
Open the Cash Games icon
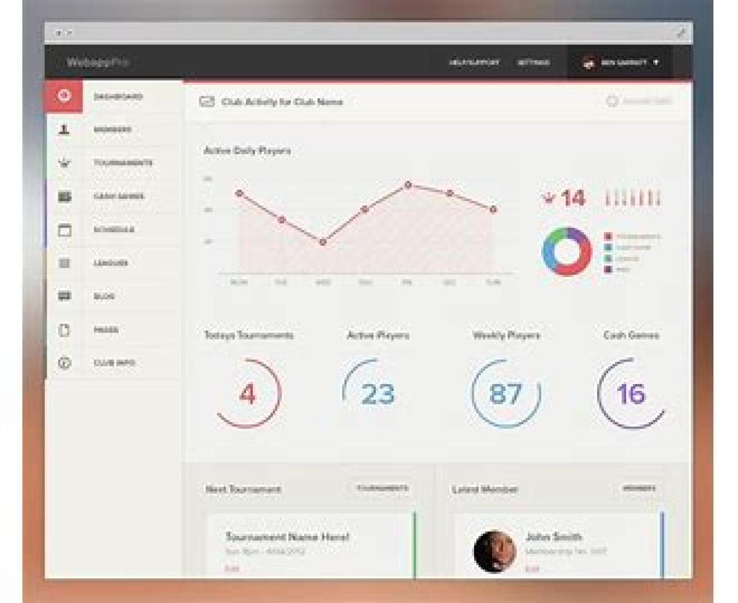(x=64, y=197)
